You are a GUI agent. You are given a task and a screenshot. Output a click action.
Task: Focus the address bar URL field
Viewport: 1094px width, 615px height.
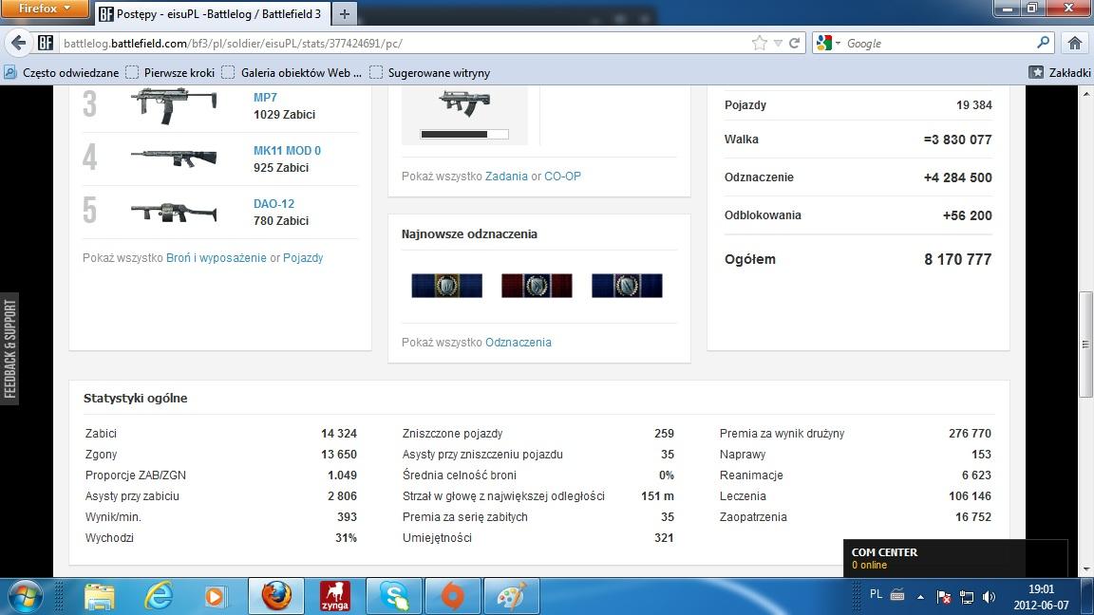405,44
